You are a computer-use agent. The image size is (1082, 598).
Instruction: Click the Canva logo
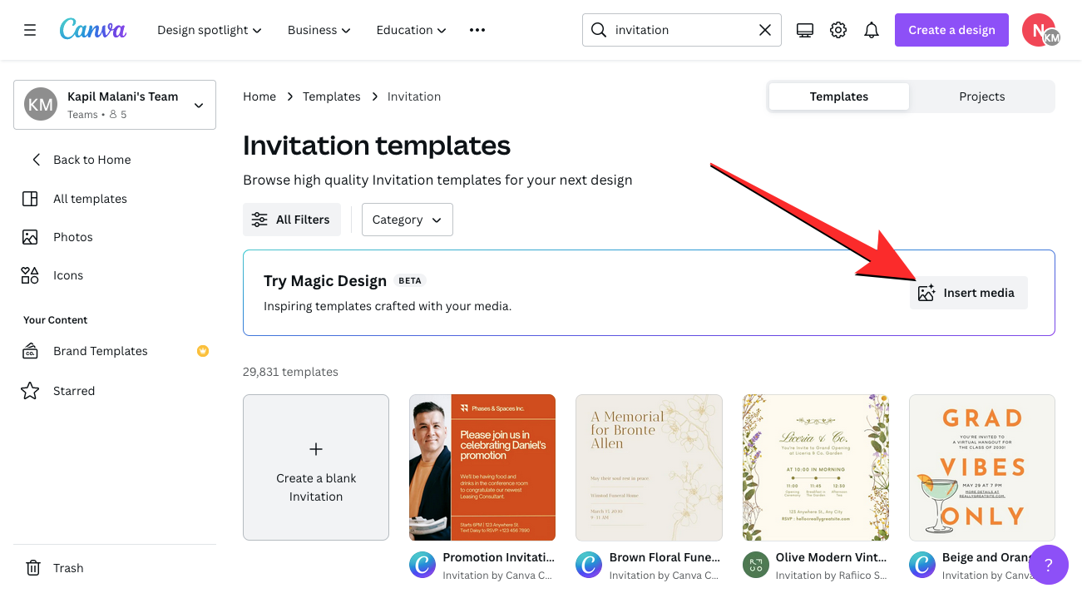point(93,30)
